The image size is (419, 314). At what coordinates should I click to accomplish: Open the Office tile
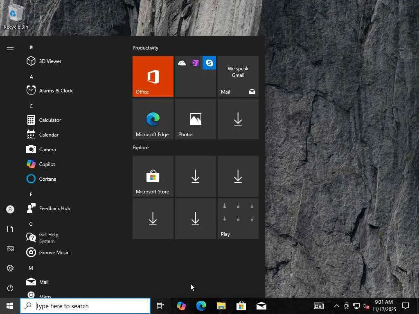[x=153, y=76]
